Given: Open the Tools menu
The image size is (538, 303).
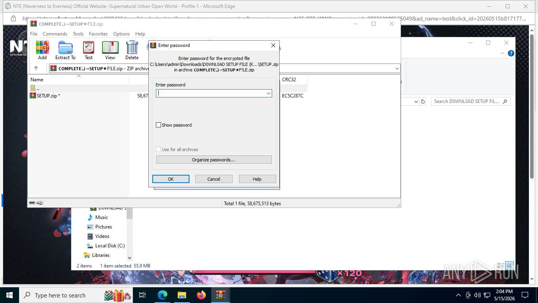Looking at the screenshot, I should tap(78, 34).
